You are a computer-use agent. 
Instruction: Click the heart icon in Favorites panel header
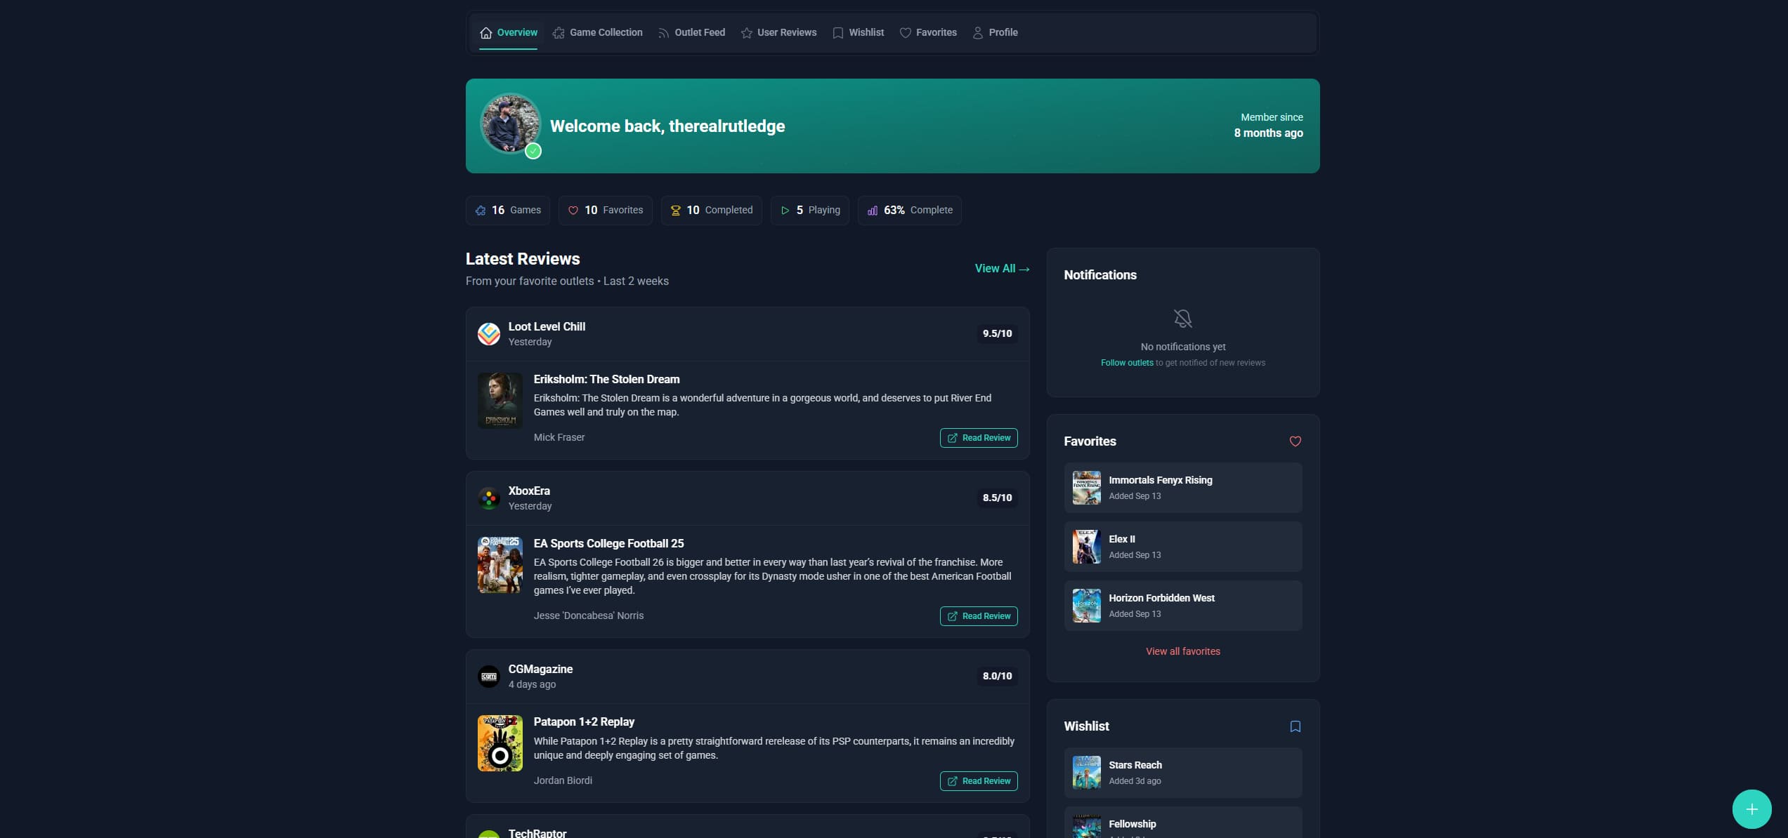(1295, 441)
